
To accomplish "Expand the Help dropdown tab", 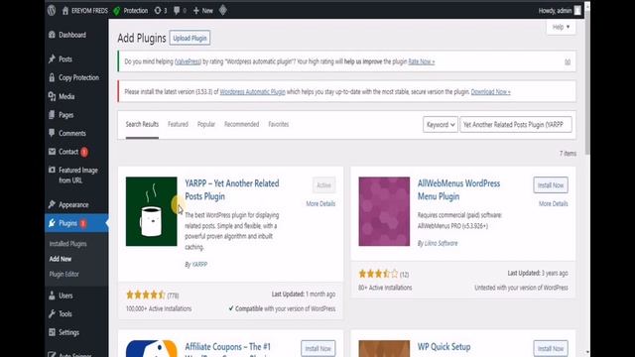I will [x=561, y=27].
